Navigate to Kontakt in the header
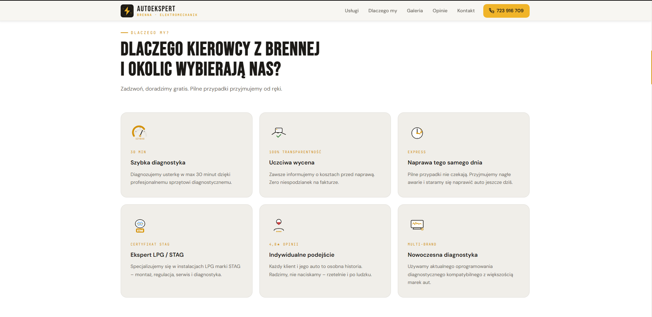Viewport: 652px width, 317px height. click(466, 11)
